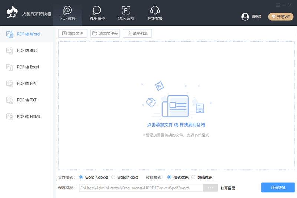Select PDF 转 HTML in sidebar

pyautogui.click(x=26, y=117)
